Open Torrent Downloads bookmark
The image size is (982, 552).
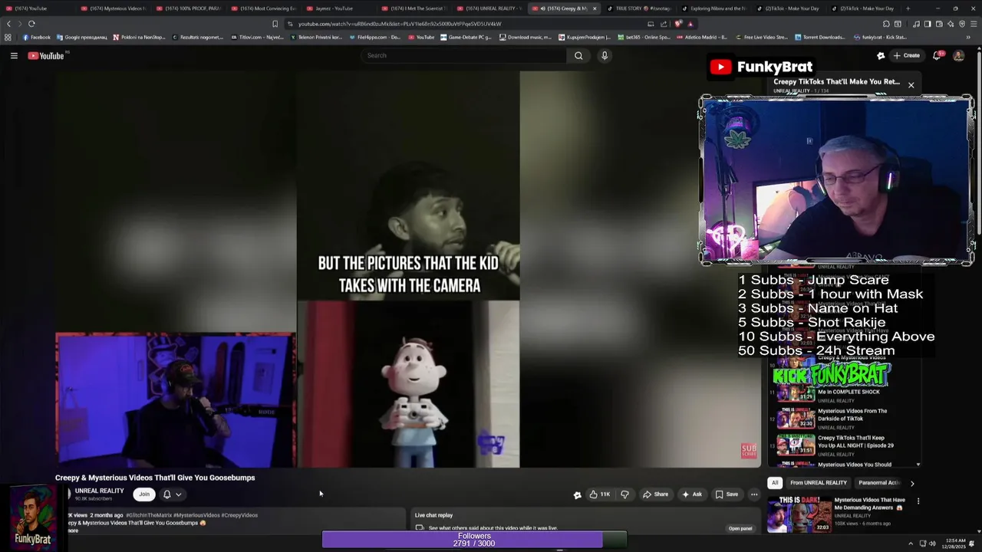click(x=821, y=37)
